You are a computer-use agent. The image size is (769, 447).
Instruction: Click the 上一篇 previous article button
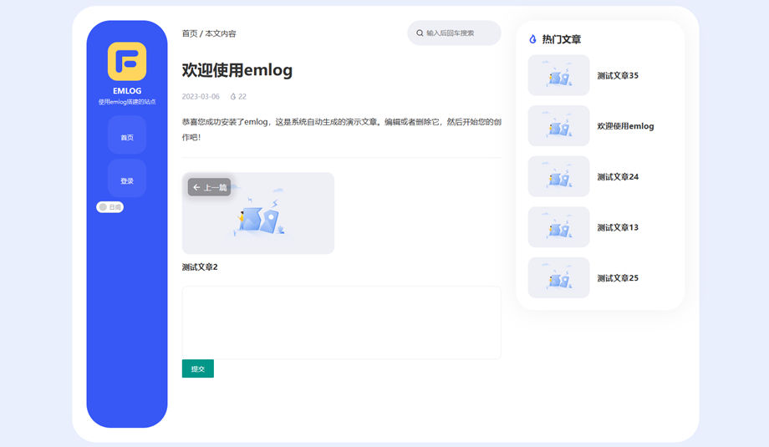(x=210, y=187)
